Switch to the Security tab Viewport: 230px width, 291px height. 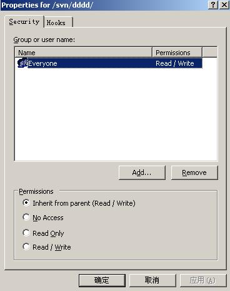click(x=24, y=22)
